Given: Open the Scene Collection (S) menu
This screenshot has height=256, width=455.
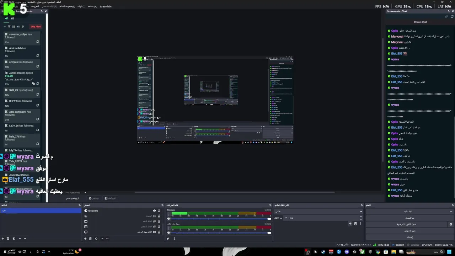Looking at the screenshot, I should [67, 6].
